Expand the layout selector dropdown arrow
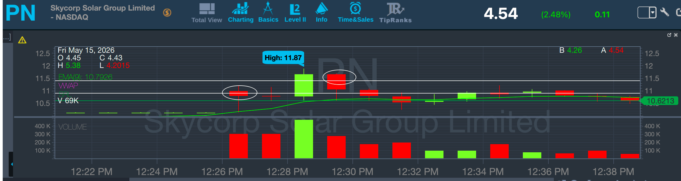The image size is (681, 181). click(x=652, y=12)
